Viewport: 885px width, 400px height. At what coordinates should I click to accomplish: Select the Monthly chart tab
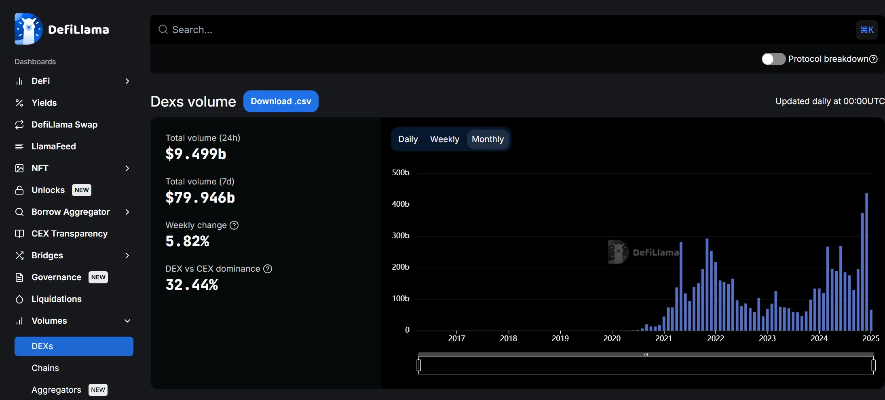tap(488, 139)
